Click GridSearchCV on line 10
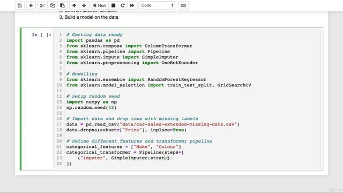This screenshot has height=193, width=343. (x=234, y=85)
